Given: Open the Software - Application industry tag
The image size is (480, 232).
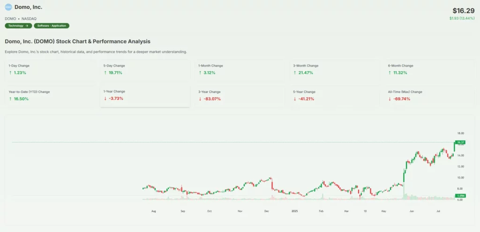Looking at the screenshot, I should click(52, 26).
